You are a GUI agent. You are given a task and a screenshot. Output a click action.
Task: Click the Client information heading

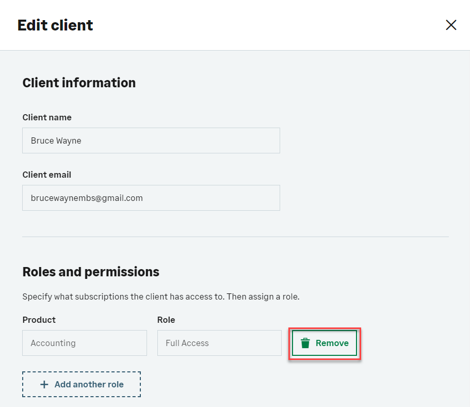pyautogui.click(x=79, y=83)
